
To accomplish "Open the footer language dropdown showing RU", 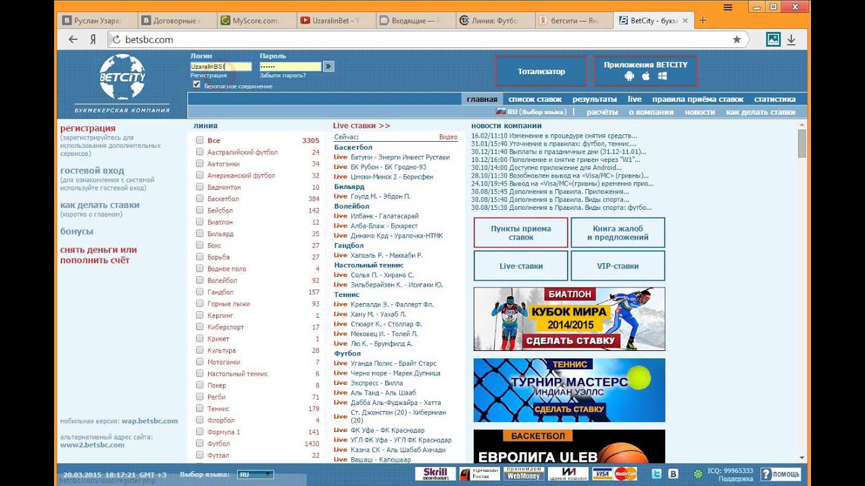I will tap(255, 475).
